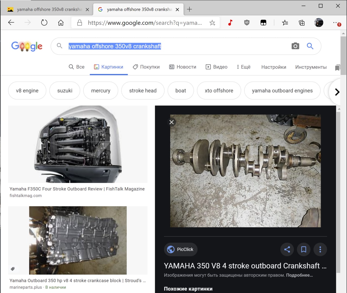Add page to favorites star icon

pos(212,23)
